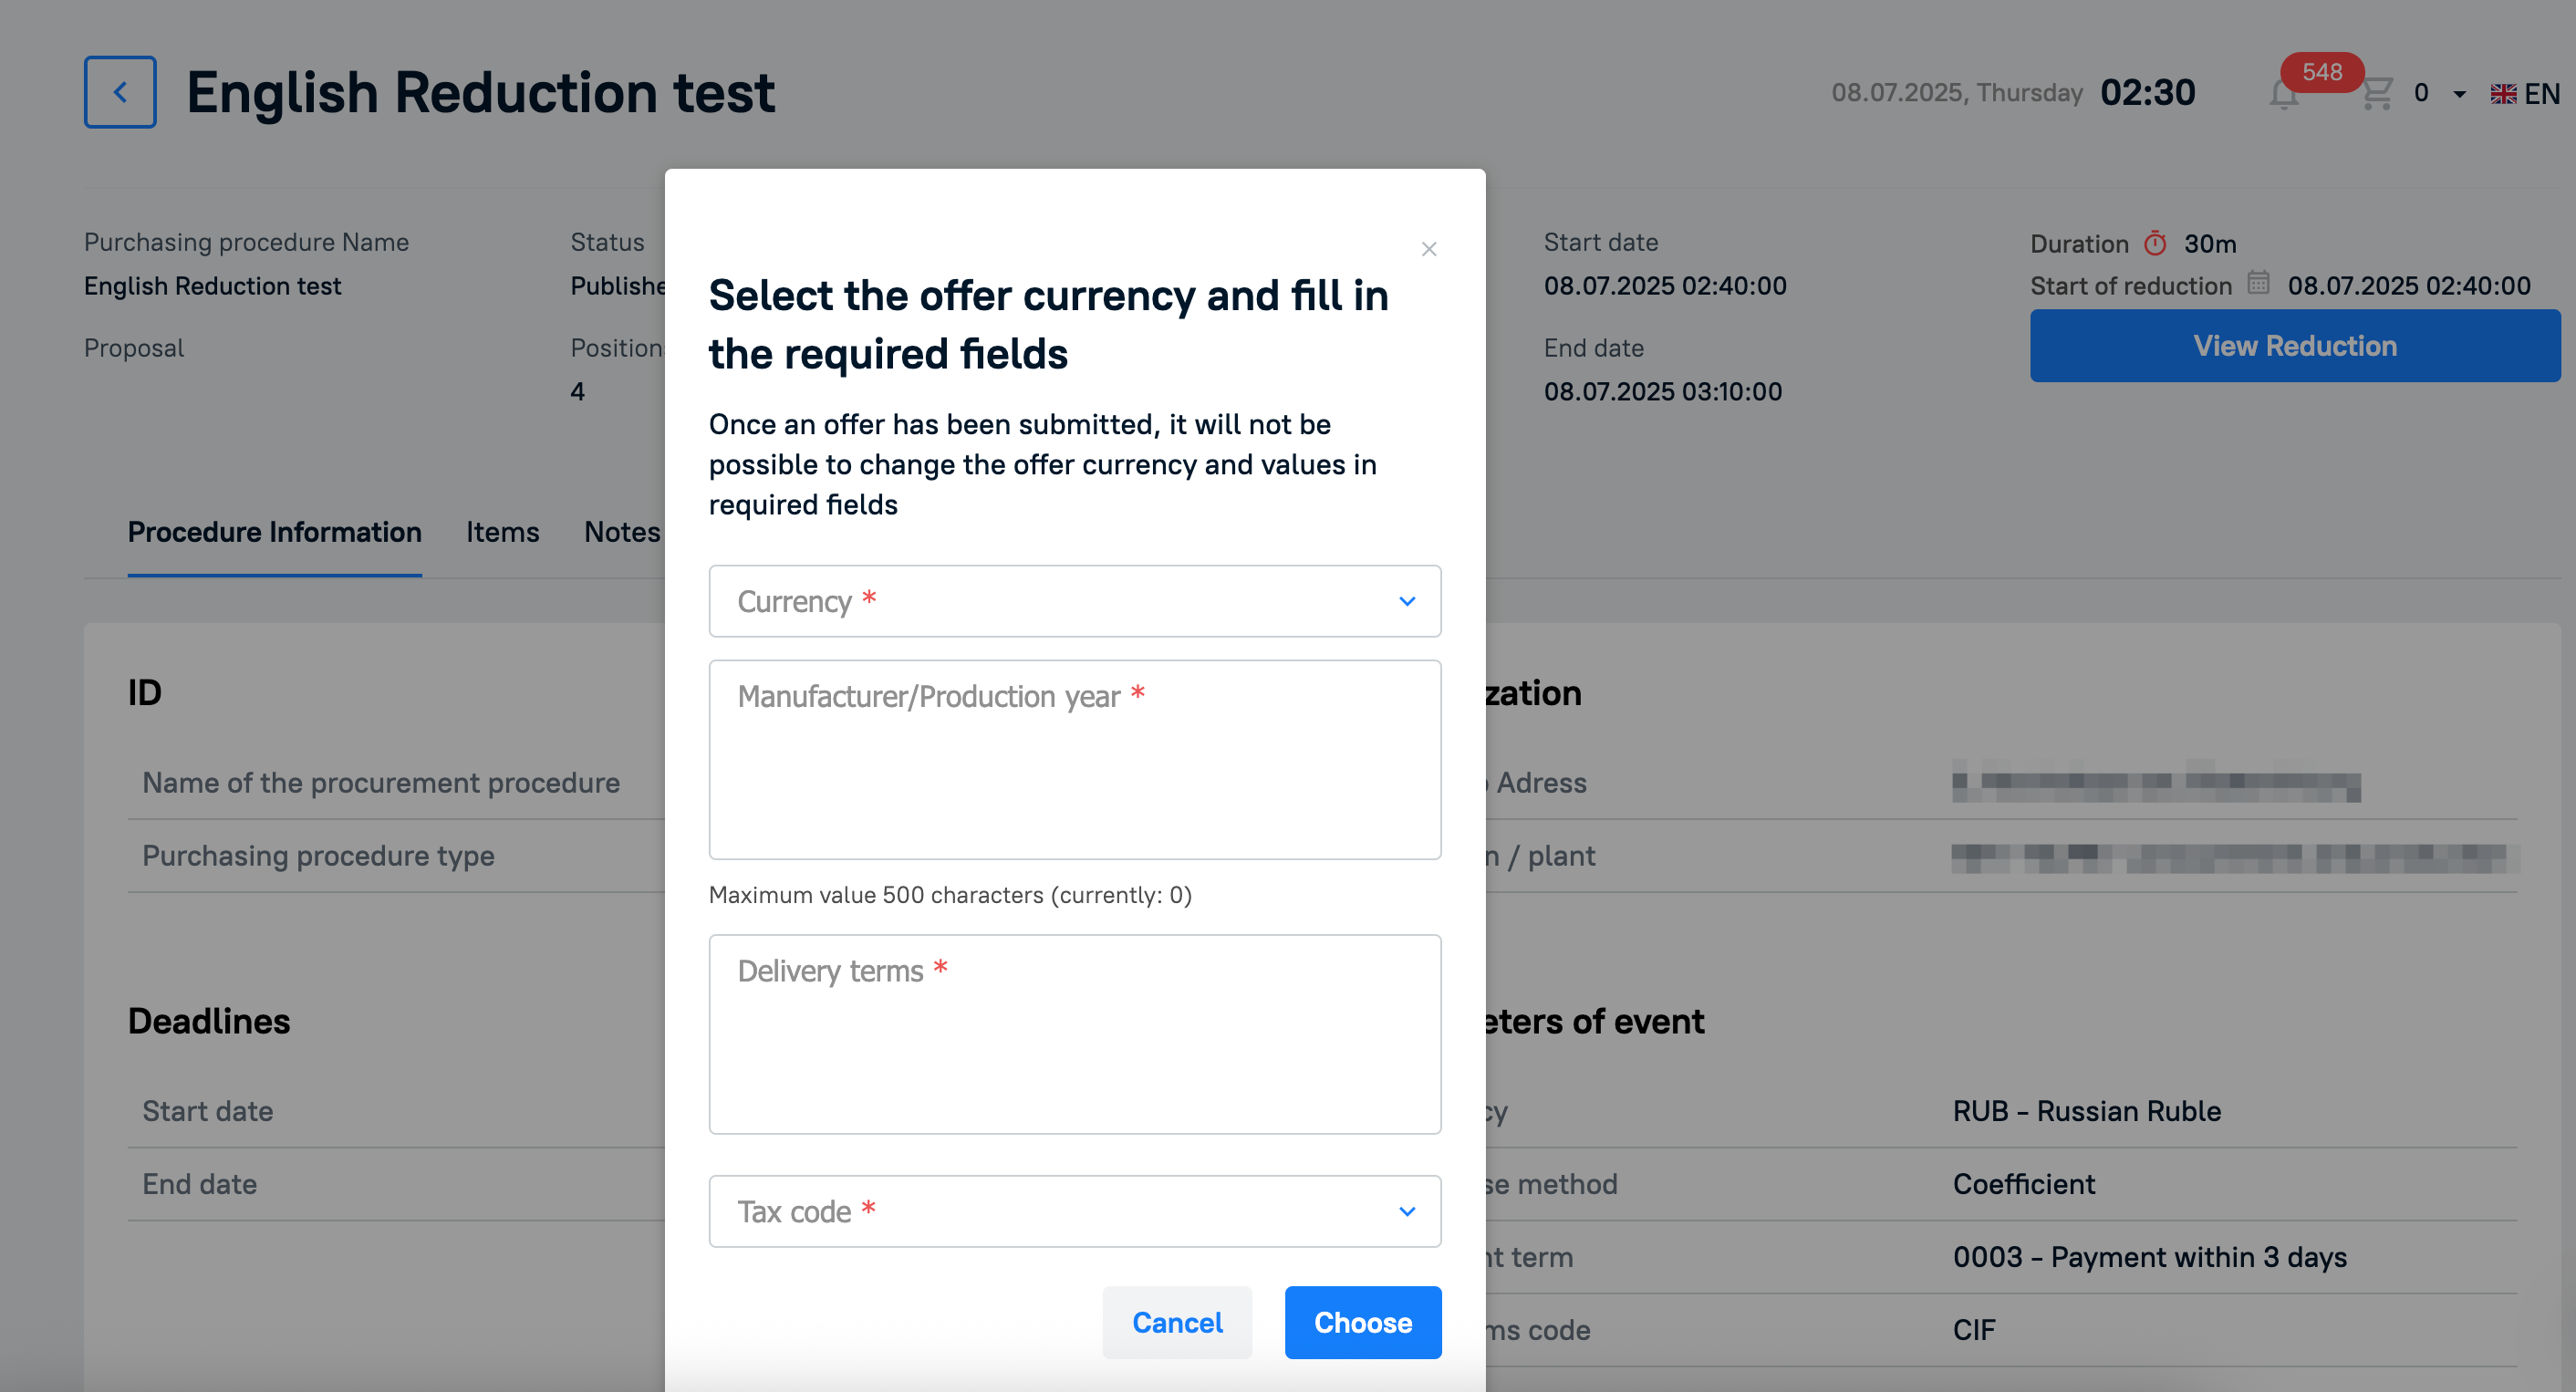Open the Currency dropdown
Screen dimensions: 2576x1392
point(1075,601)
